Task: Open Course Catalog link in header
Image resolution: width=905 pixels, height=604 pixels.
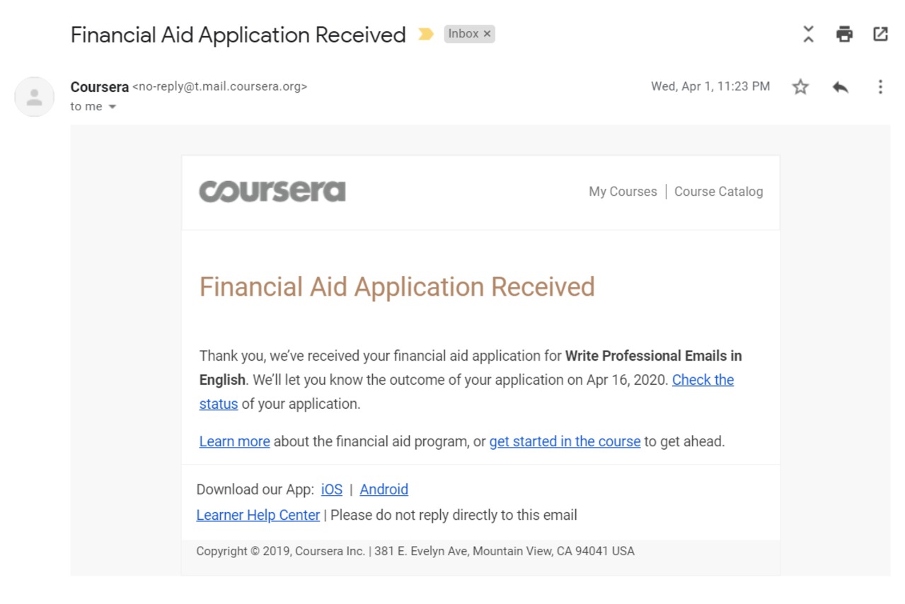Action: [718, 192]
